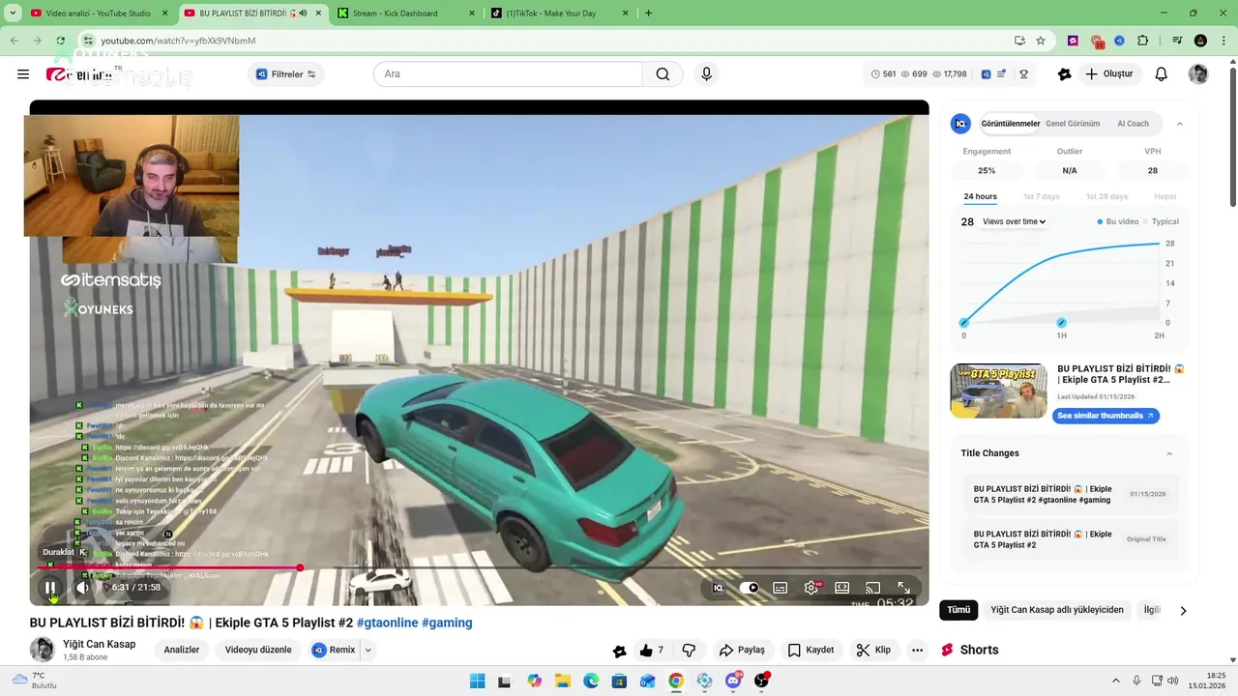Select 1st 28 days range
The image size is (1238, 696).
[1106, 196]
